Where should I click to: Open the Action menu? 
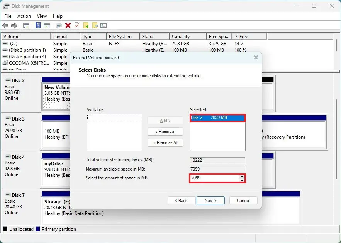pyautogui.click(x=24, y=16)
